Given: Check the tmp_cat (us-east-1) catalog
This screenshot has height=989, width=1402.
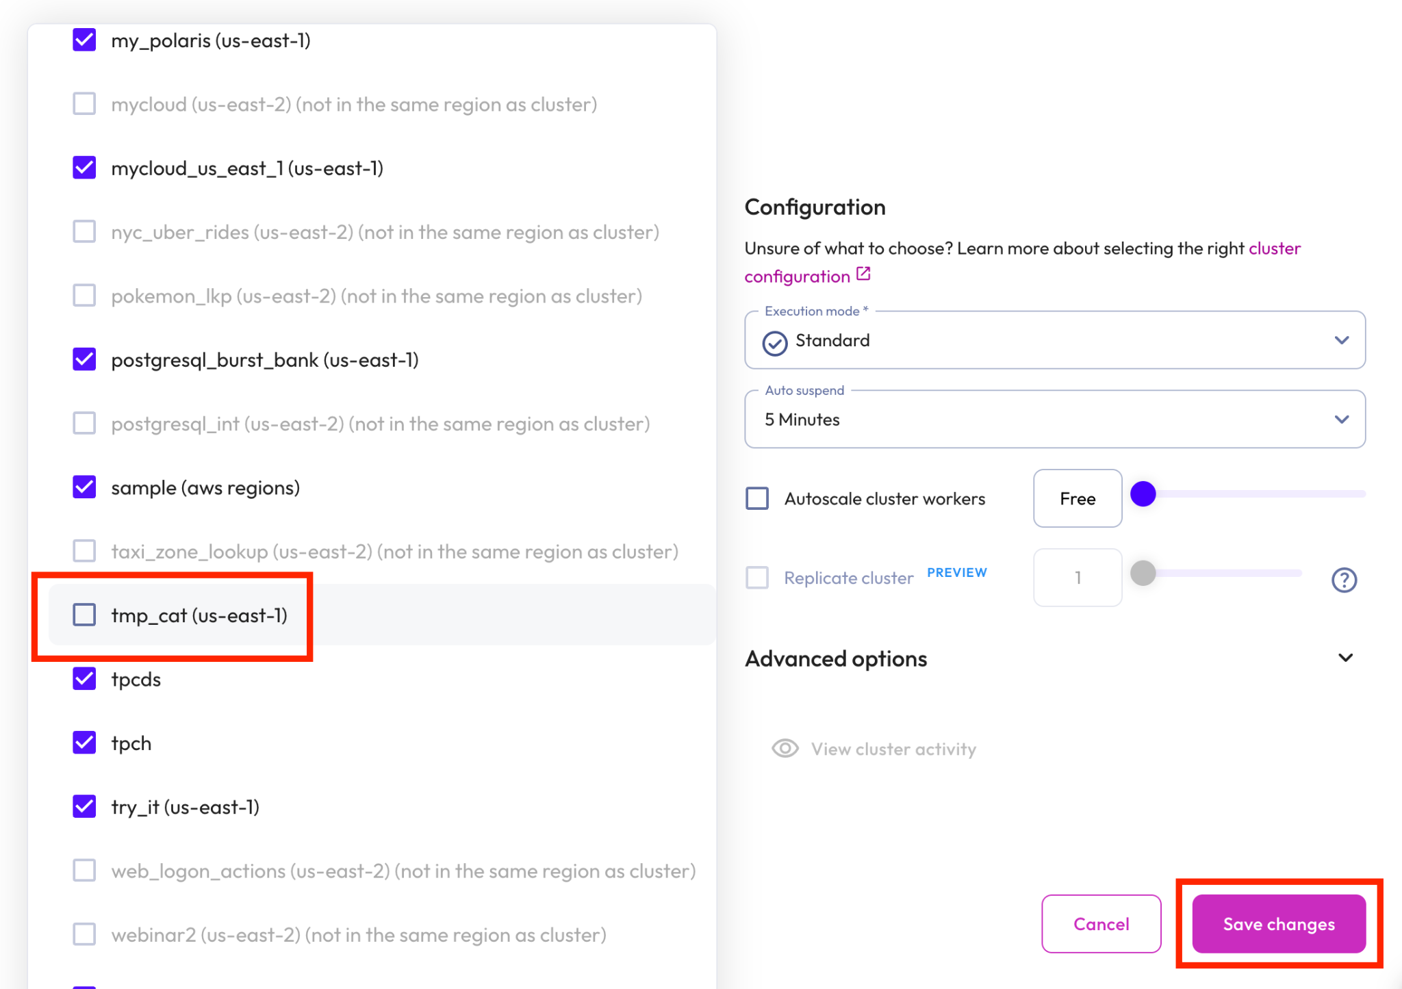Looking at the screenshot, I should click(x=85, y=615).
